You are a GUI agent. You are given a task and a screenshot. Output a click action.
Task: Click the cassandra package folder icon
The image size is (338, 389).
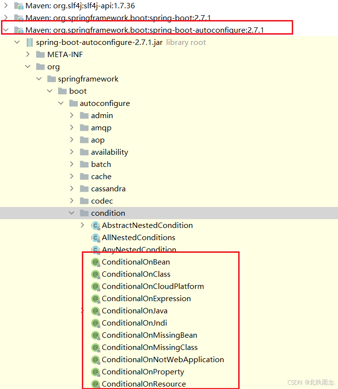[84, 189]
